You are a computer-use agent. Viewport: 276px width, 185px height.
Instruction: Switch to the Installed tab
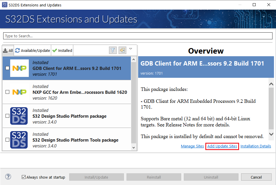pyautogui.click(x=62, y=50)
